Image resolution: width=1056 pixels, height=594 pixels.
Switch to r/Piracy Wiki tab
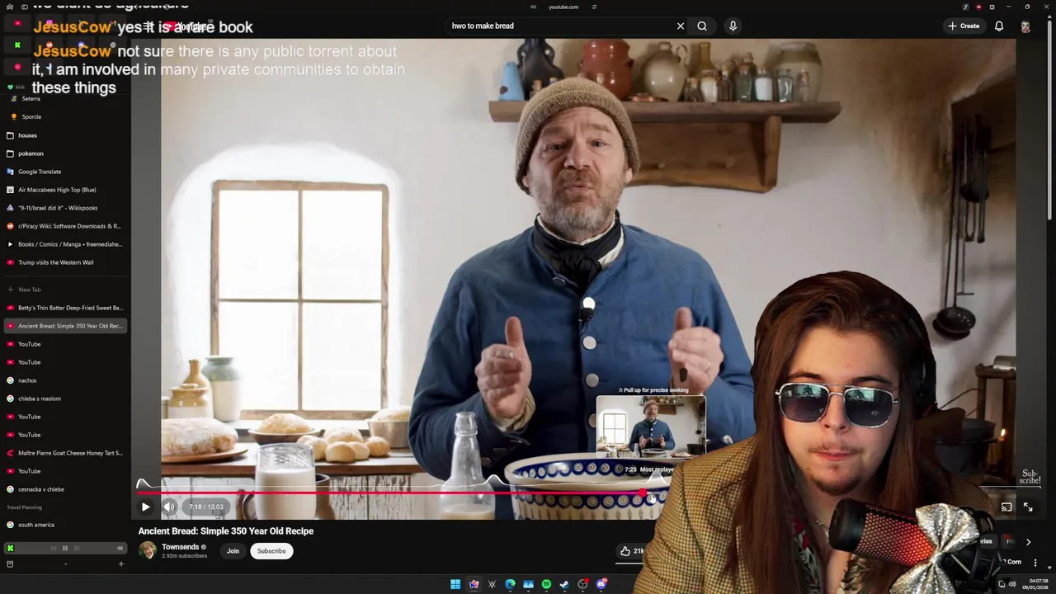(66, 226)
